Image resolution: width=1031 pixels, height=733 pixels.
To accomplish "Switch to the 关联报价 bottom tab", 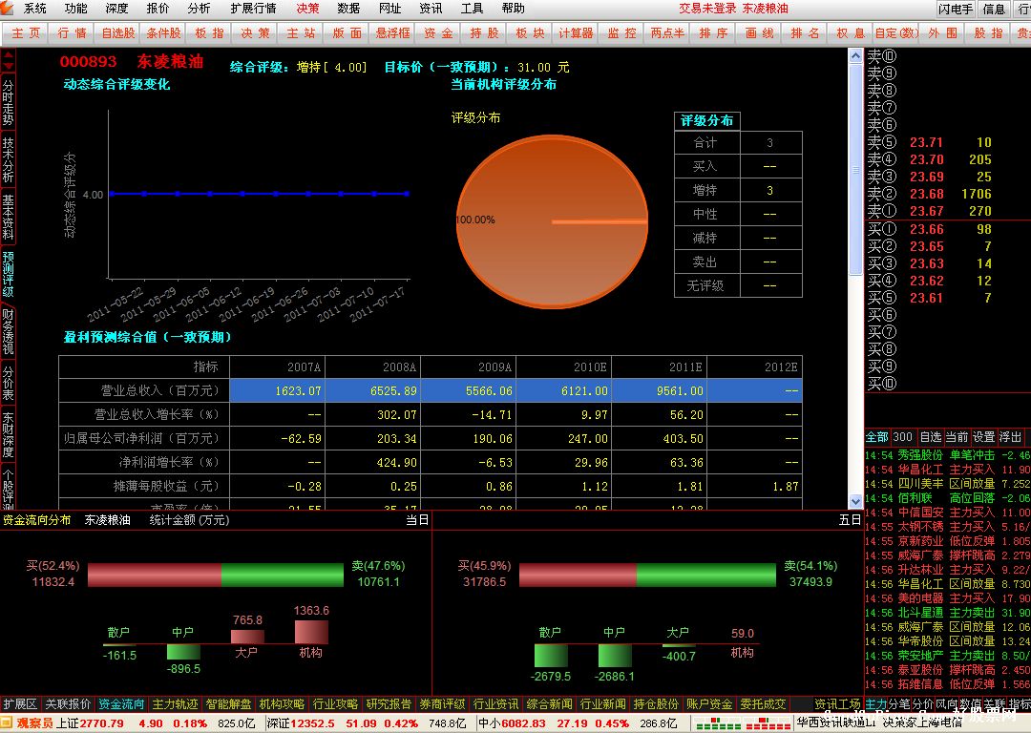I will pos(68,704).
